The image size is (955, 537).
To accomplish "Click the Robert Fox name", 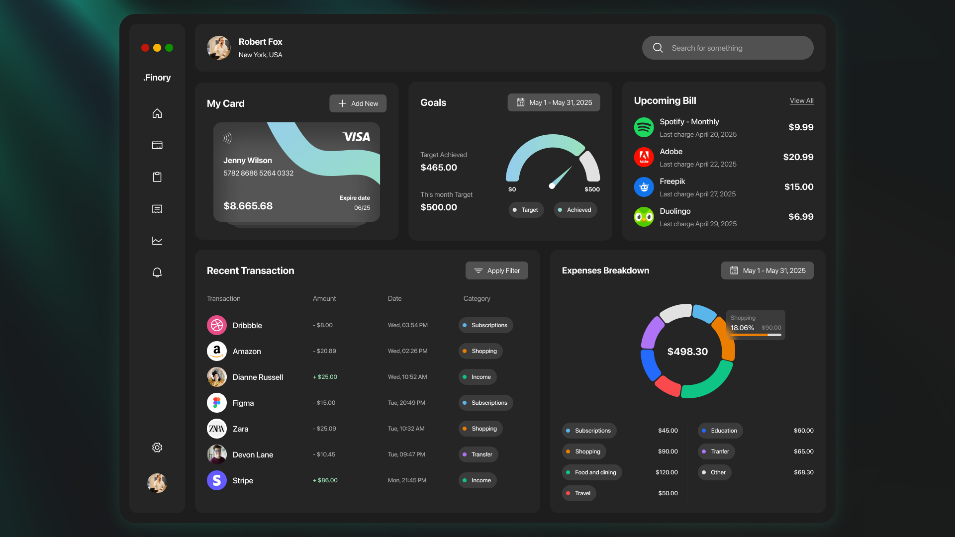I will tap(260, 42).
